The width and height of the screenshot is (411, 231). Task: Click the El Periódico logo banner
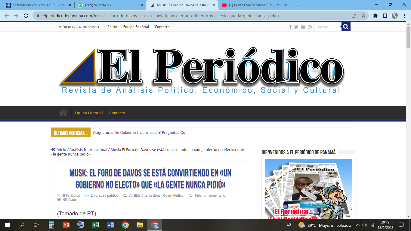(x=202, y=71)
